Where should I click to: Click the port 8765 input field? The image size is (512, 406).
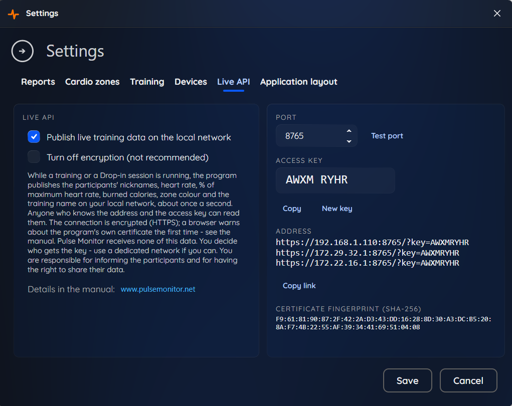316,136
